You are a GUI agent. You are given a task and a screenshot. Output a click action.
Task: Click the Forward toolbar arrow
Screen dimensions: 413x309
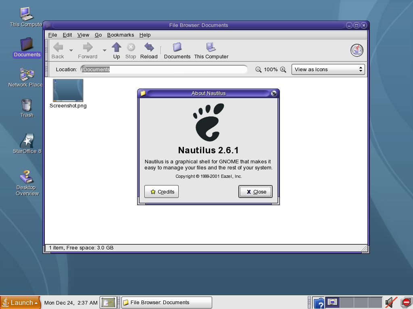(88, 51)
